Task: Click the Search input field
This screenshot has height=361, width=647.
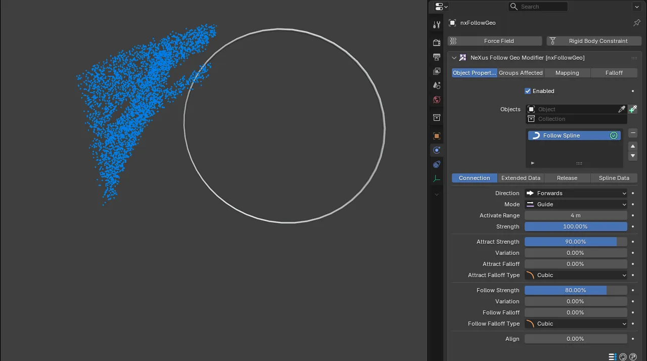Action: (538, 7)
